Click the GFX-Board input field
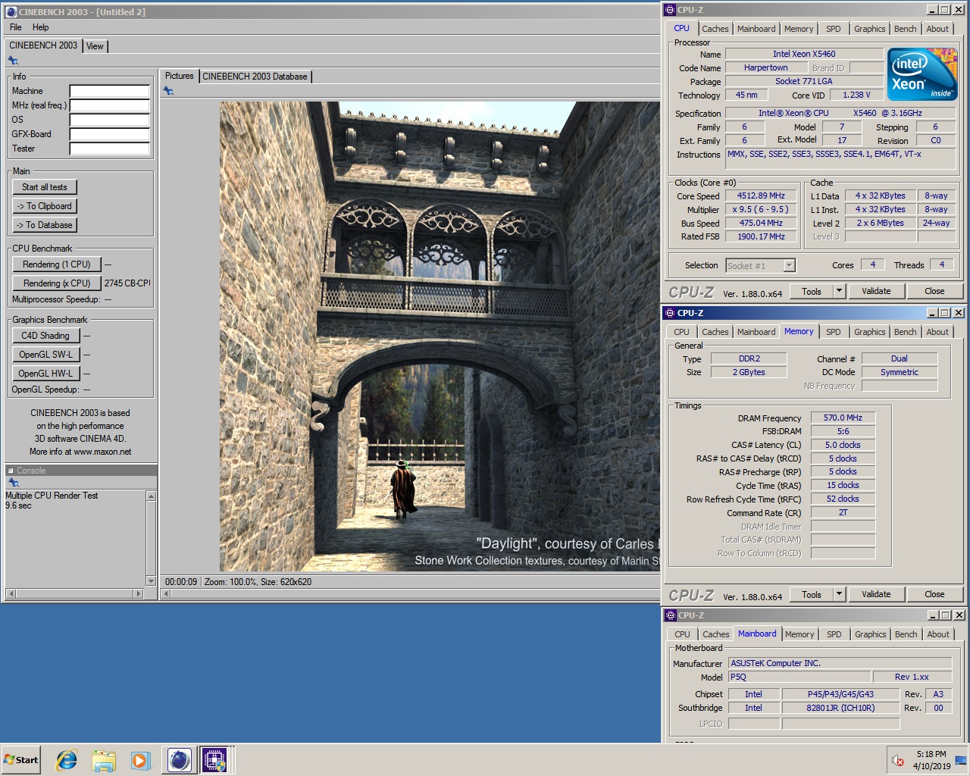The image size is (970, 776). (110, 134)
